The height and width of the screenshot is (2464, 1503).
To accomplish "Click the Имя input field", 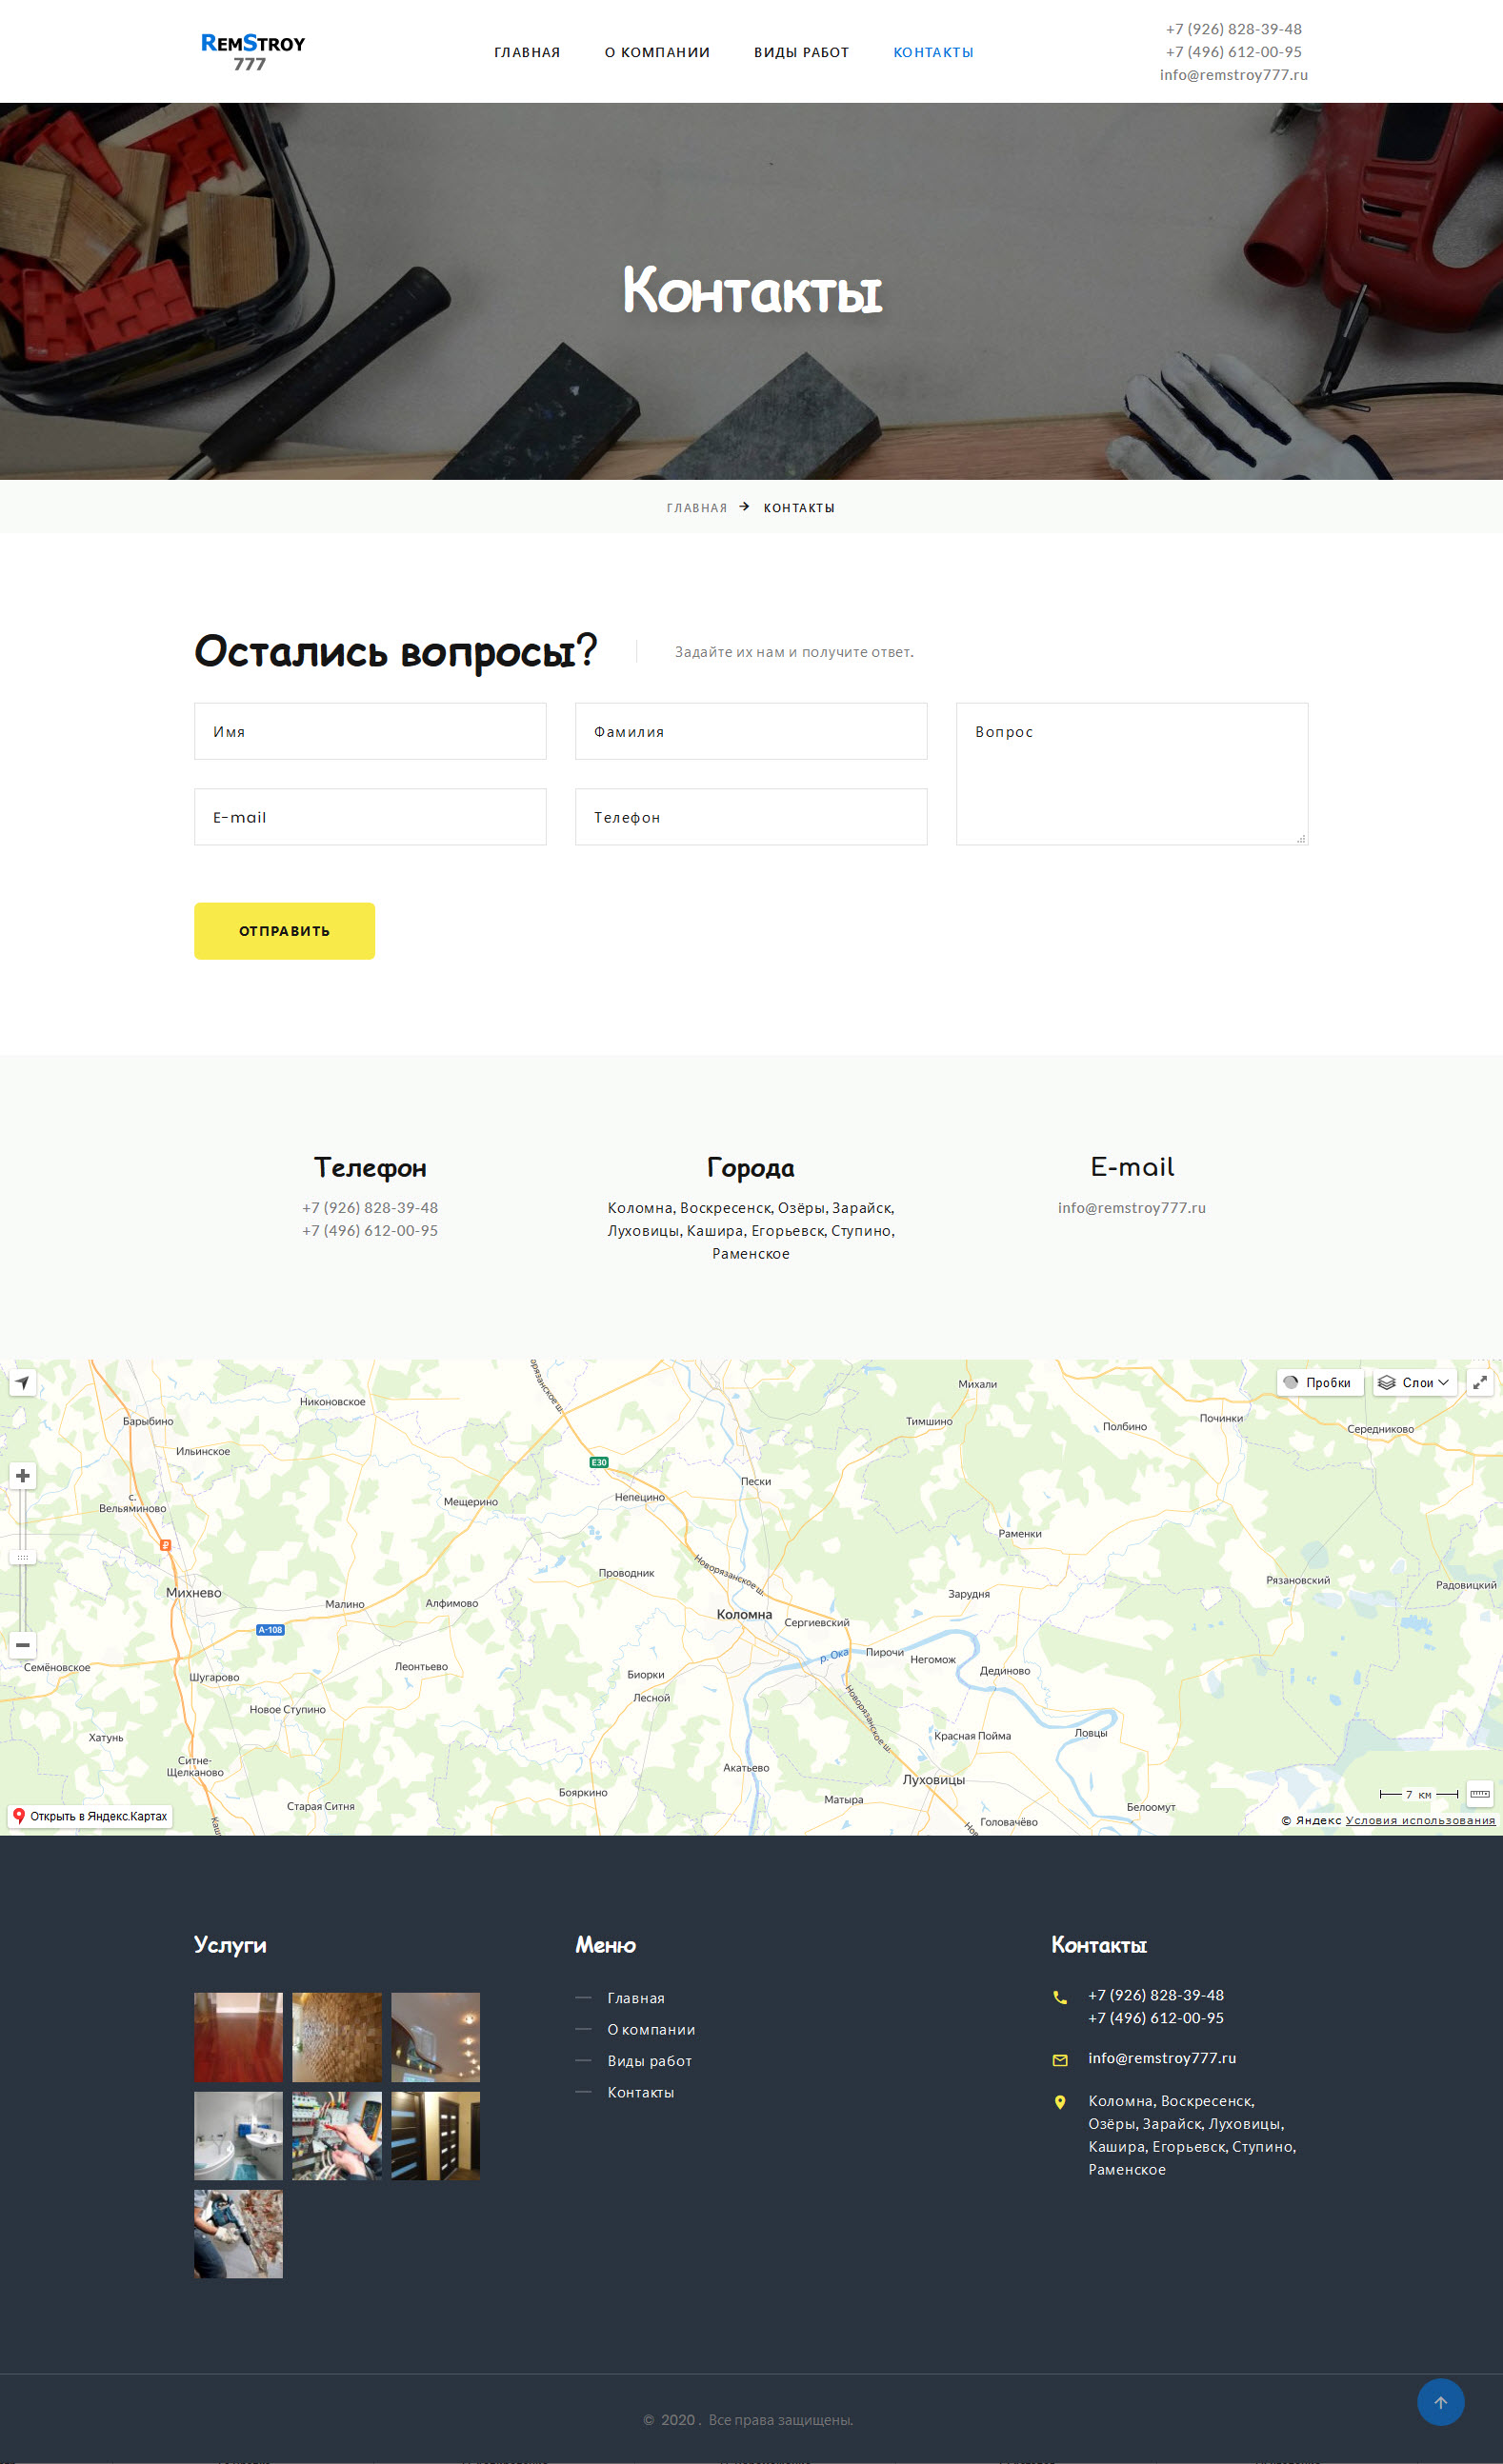I will 371,732.
